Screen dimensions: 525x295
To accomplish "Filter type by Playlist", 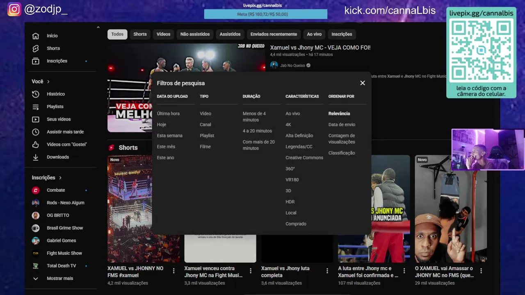I will 207,136.
